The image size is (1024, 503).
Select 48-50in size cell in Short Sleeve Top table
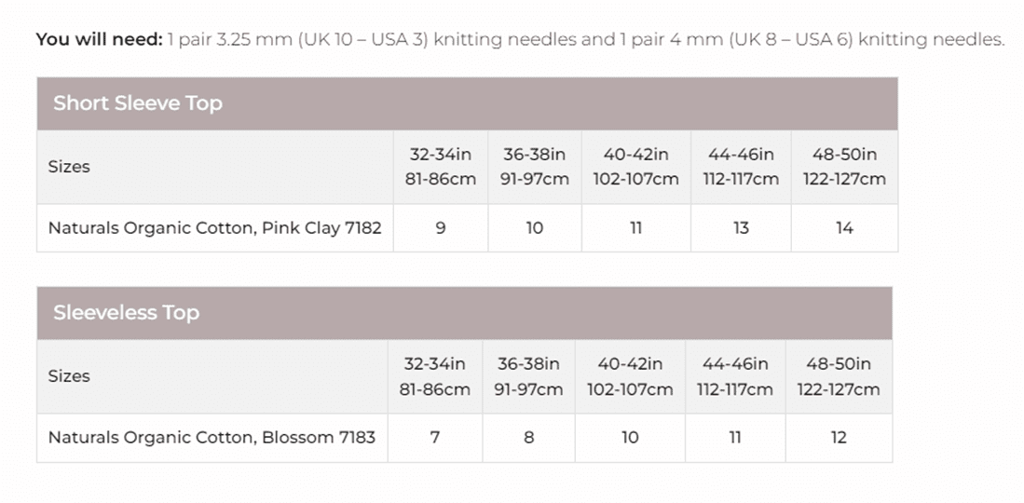pyautogui.click(x=844, y=167)
